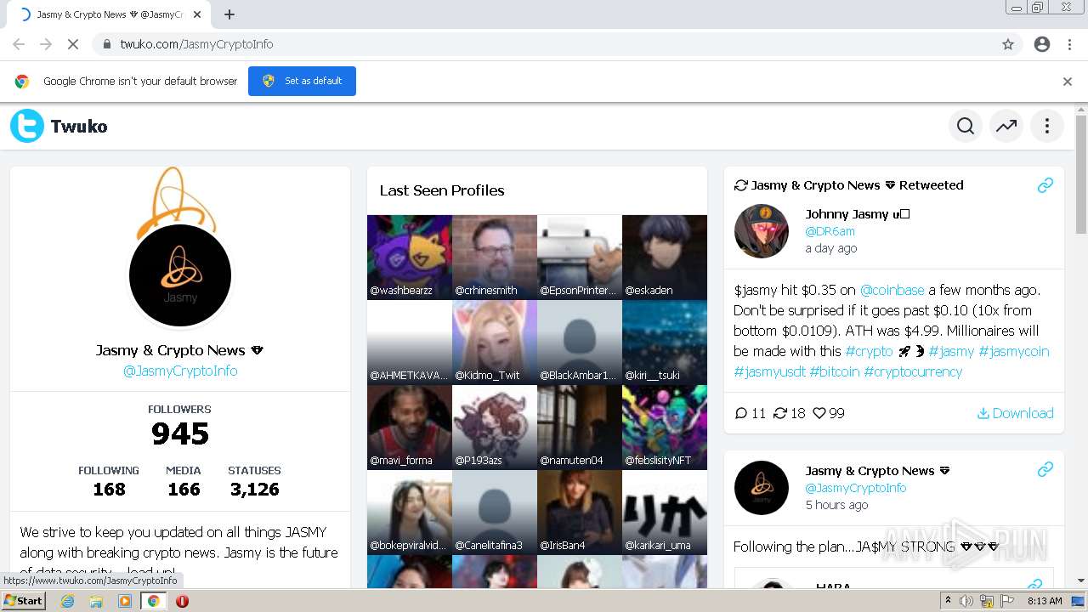This screenshot has width=1088, height=612.
Task: Click the link icon on the retweeted Johnny Jasmy tweet
Action: [1045, 184]
